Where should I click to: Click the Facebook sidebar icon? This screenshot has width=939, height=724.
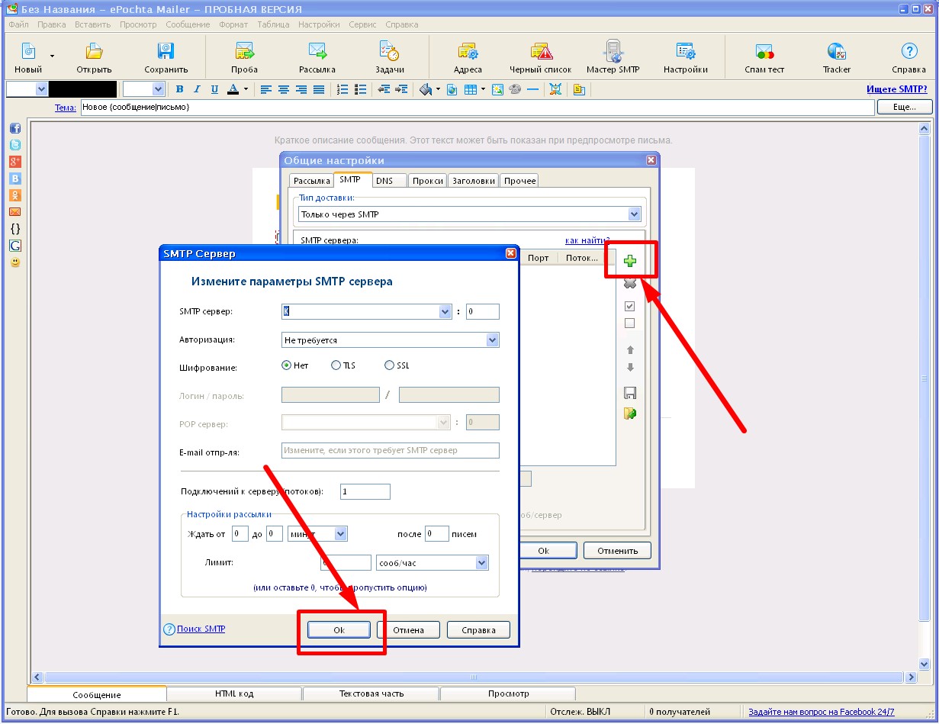point(14,128)
